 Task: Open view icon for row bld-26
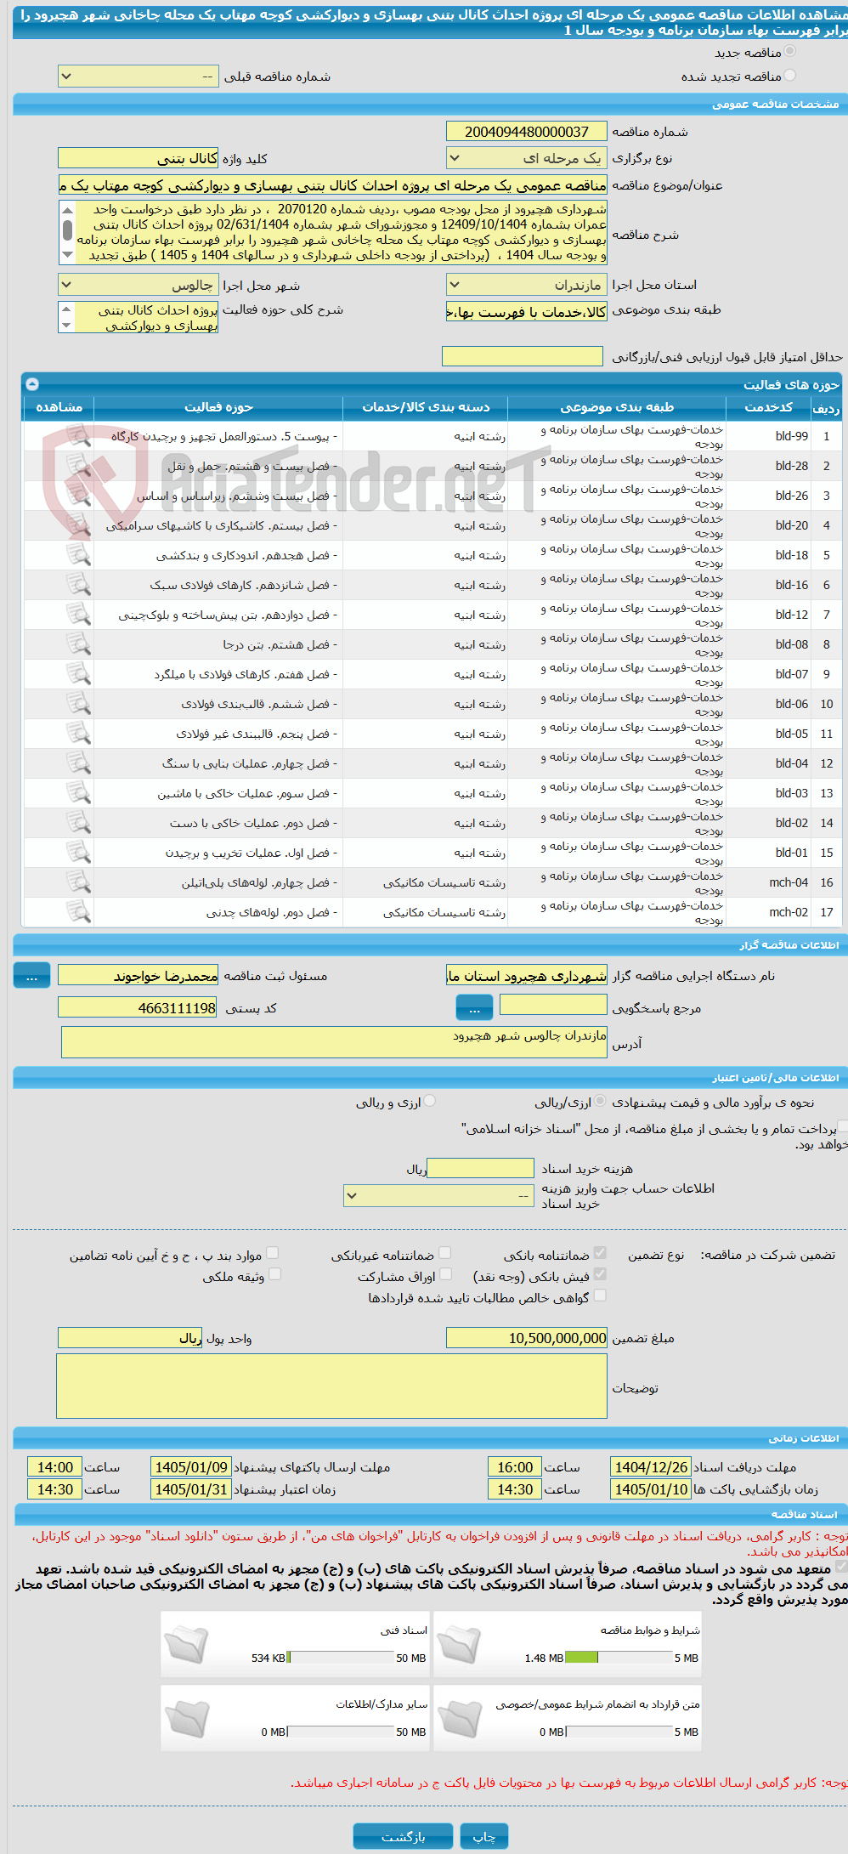78,496
